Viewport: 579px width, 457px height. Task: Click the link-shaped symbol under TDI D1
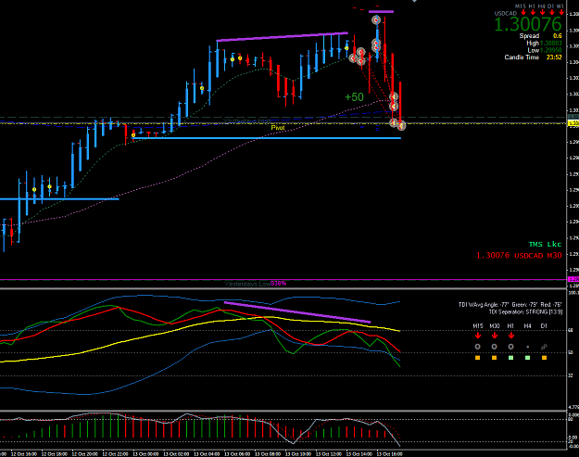click(x=544, y=347)
